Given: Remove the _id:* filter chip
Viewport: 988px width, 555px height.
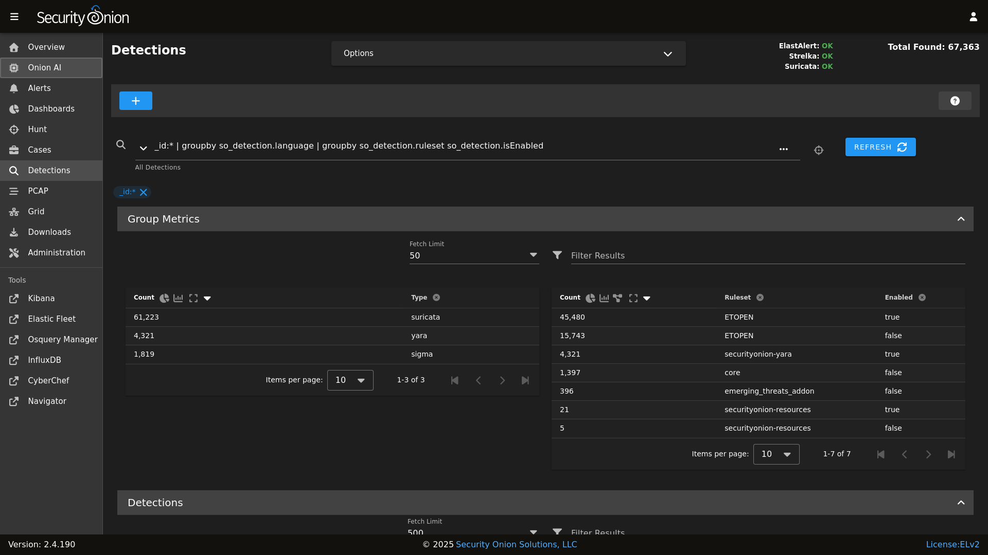Looking at the screenshot, I should pos(144,192).
